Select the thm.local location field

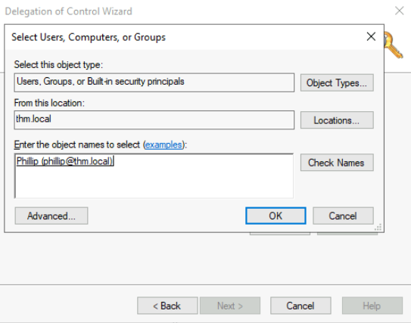pos(154,120)
